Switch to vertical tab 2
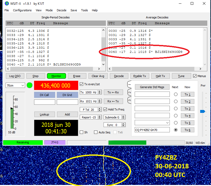211x186 pixels. pos(129,92)
